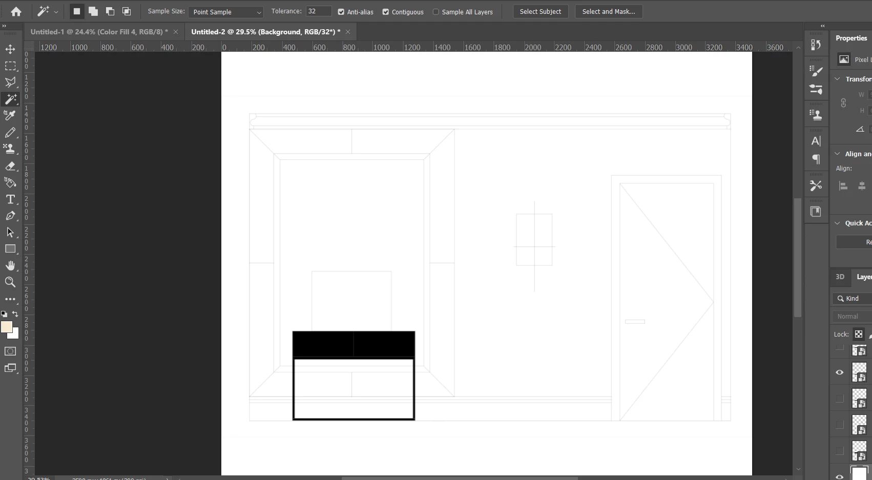Select the Rectangle shape tool
872x480 pixels.
[10, 249]
